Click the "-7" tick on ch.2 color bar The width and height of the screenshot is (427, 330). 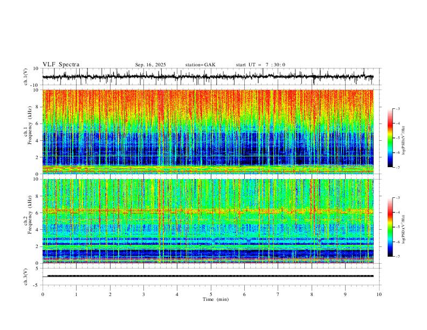coord(398,257)
